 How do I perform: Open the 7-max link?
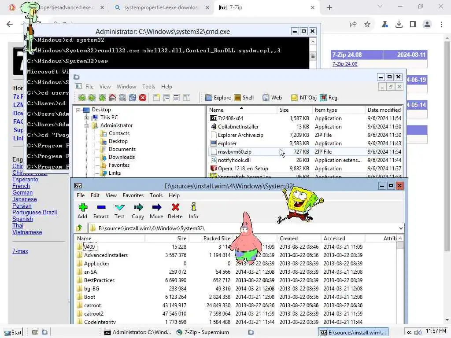pos(20,251)
